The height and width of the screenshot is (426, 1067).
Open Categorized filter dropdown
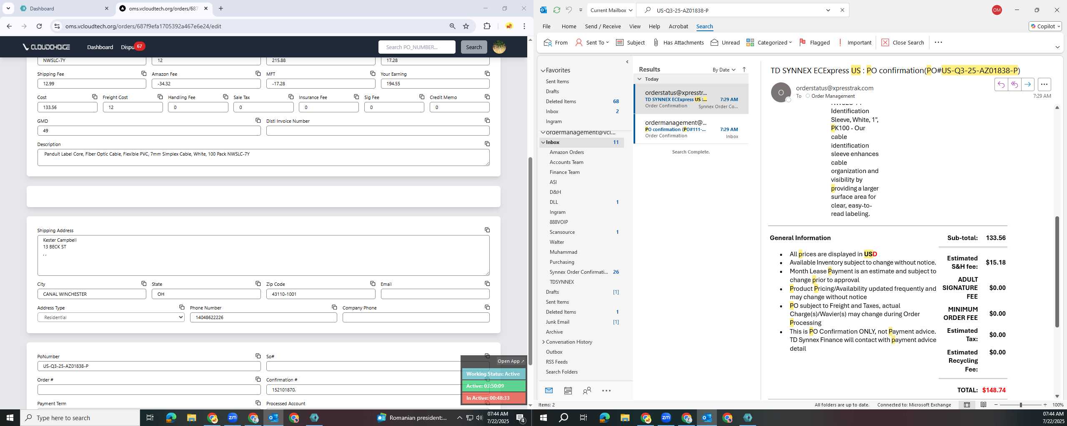769,42
